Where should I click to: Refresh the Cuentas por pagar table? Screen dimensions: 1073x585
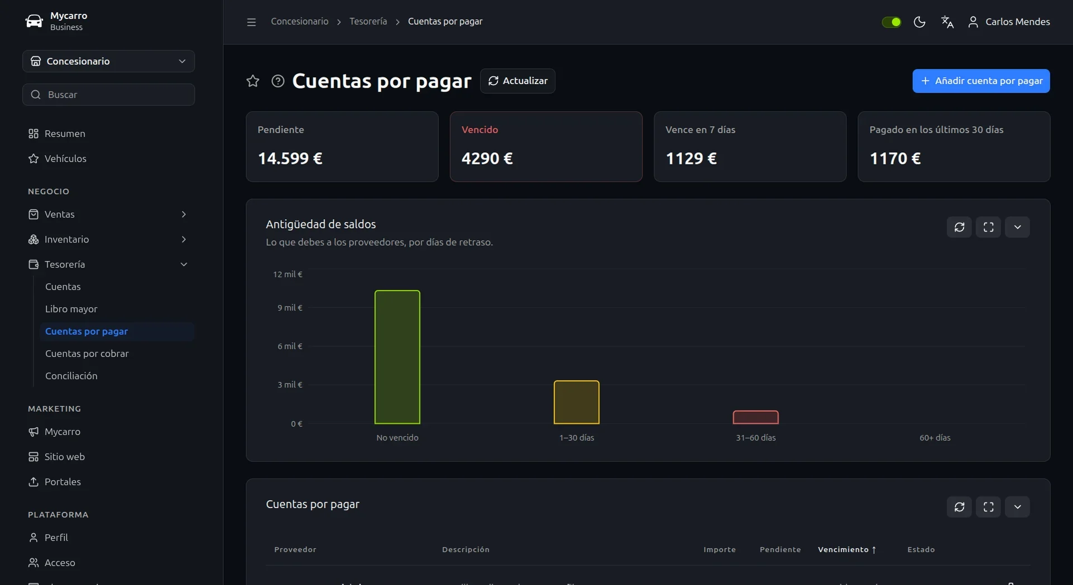pyautogui.click(x=959, y=507)
